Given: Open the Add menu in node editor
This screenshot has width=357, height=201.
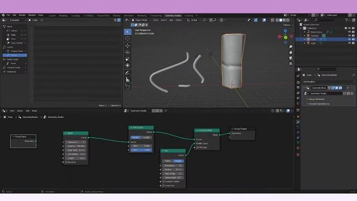Looking at the screenshot, I should point(27,111).
